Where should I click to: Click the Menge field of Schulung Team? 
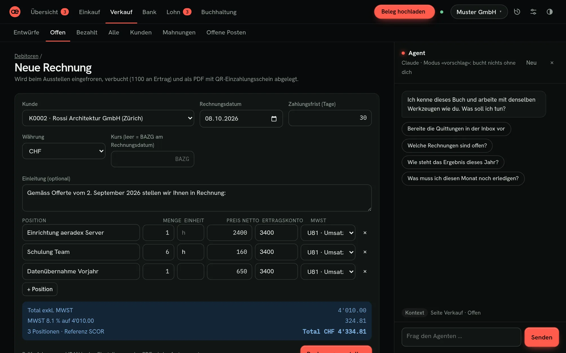tap(158, 252)
